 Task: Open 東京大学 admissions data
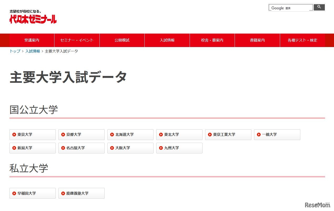point(33,135)
